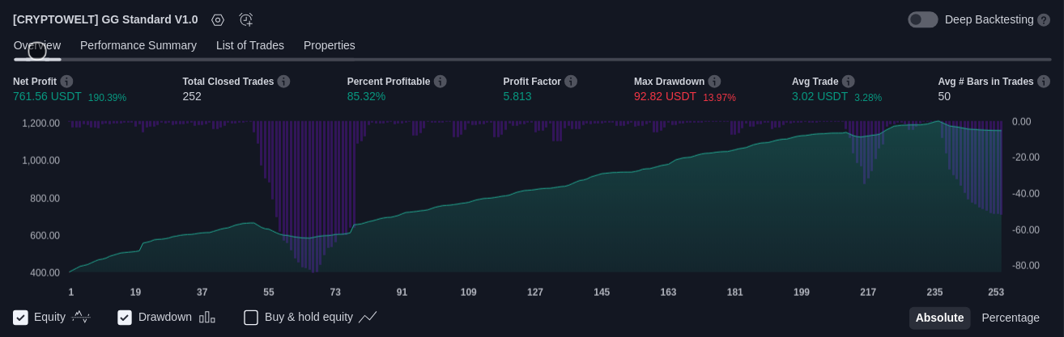
Task: Click info icon next to Total Closed Trades
Action: point(283,82)
